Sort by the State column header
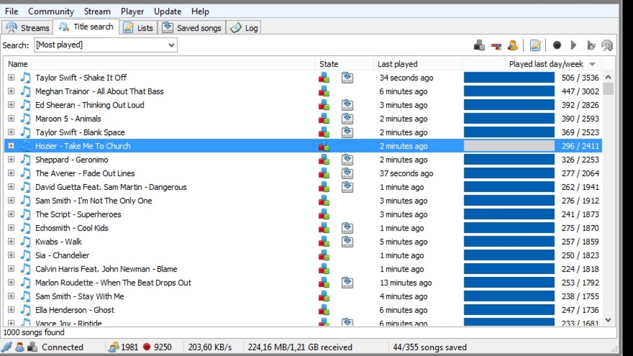 tap(344, 64)
